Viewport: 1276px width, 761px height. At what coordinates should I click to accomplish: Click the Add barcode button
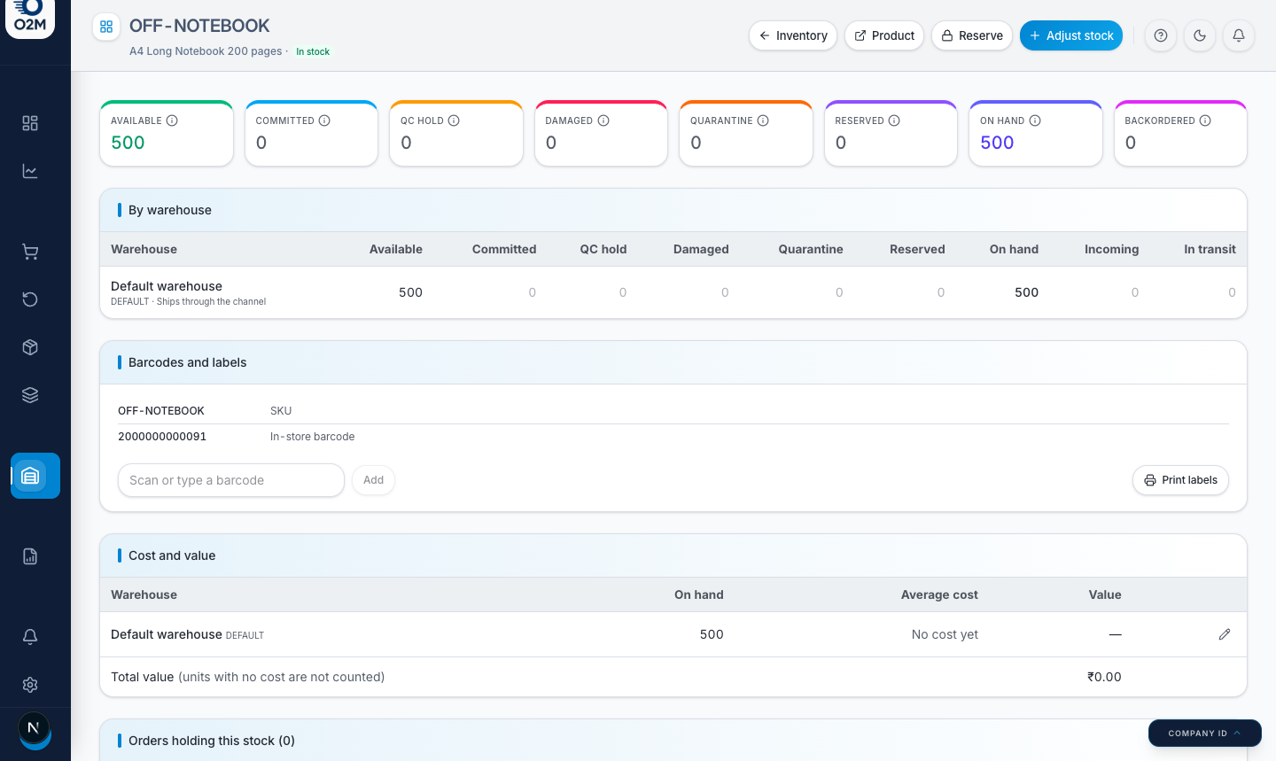click(x=374, y=480)
